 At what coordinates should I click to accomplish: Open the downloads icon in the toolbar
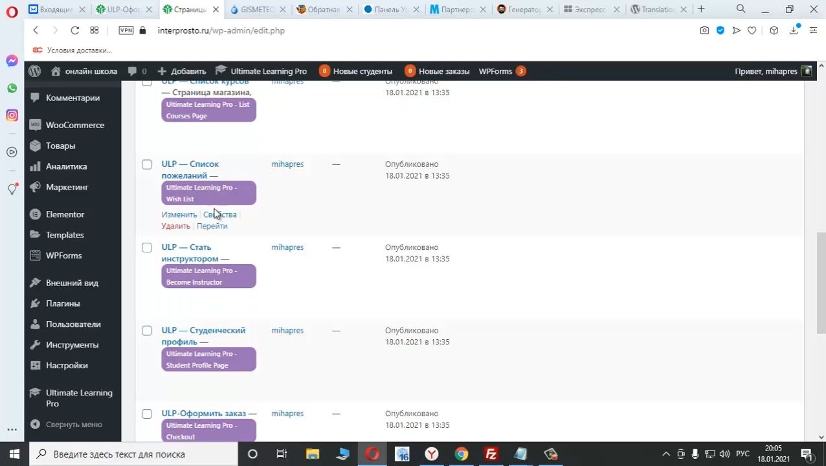794,30
